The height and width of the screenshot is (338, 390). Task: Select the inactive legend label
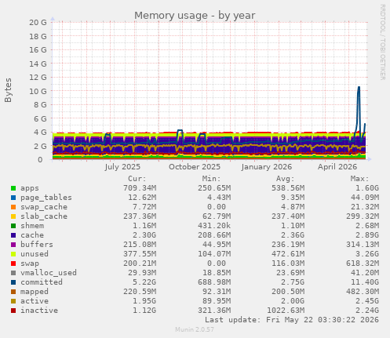(x=39, y=311)
